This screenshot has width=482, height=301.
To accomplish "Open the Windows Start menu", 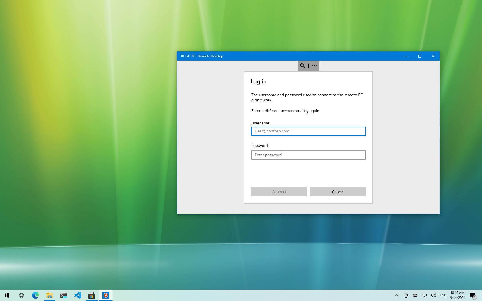I will pos(7,295).
